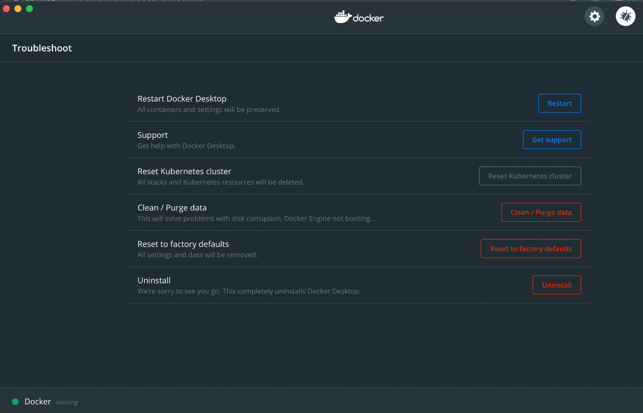
Task: Close the window with red button
Action: [x=6, y=9]
